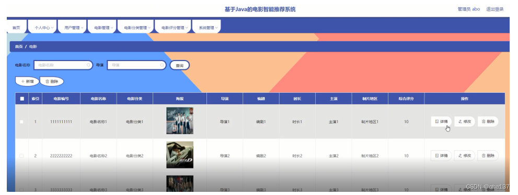Image resolution: width=518 pixels, height=195 pixels.
Task: Click the magnifier icon in 电影名称 search box
Action: coord(88,65)
